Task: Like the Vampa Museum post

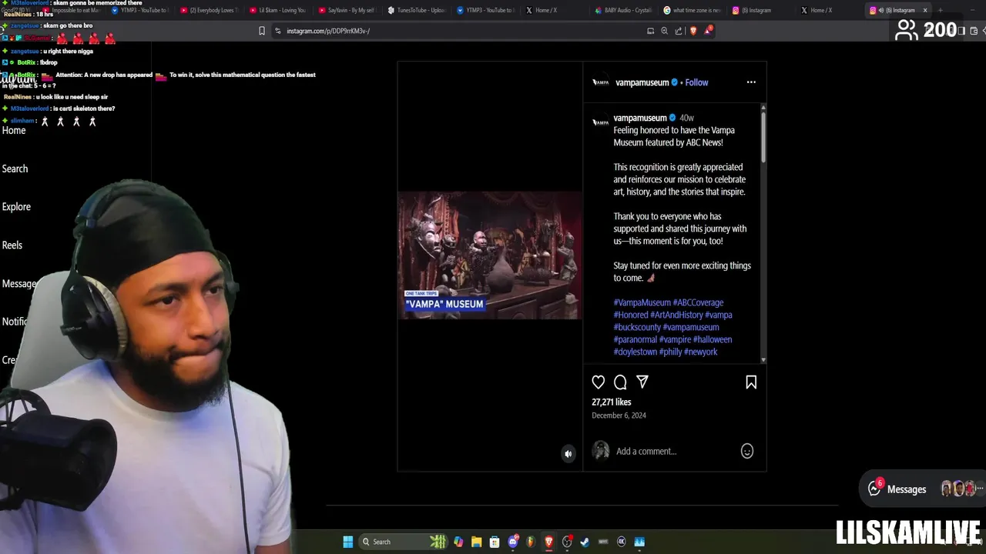Action: (599, 382)
